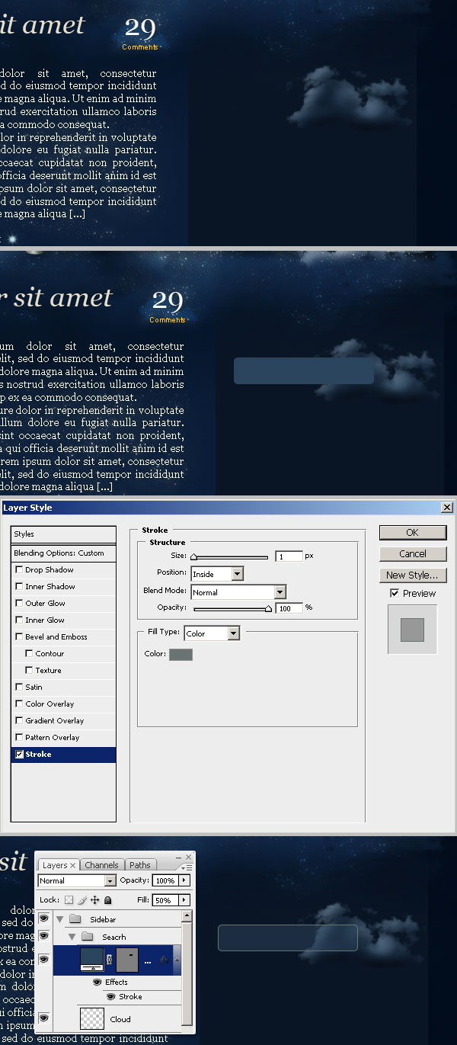Enable the Texture checkbox

tap(29, 670)
